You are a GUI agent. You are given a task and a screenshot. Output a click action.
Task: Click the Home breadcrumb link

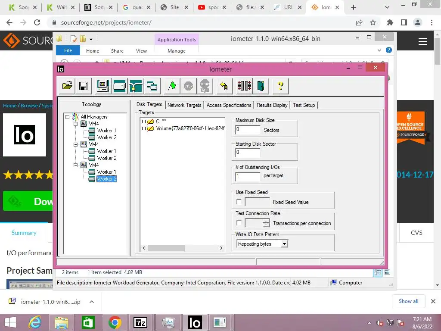[10, 106]
